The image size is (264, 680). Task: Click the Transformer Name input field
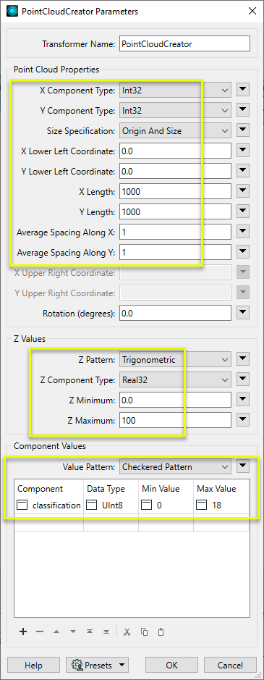[184, 43]
